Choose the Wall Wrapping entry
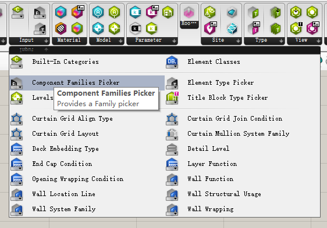Image resolution: width=327 pixels, height=228 pixels. (x=242, y=209)
